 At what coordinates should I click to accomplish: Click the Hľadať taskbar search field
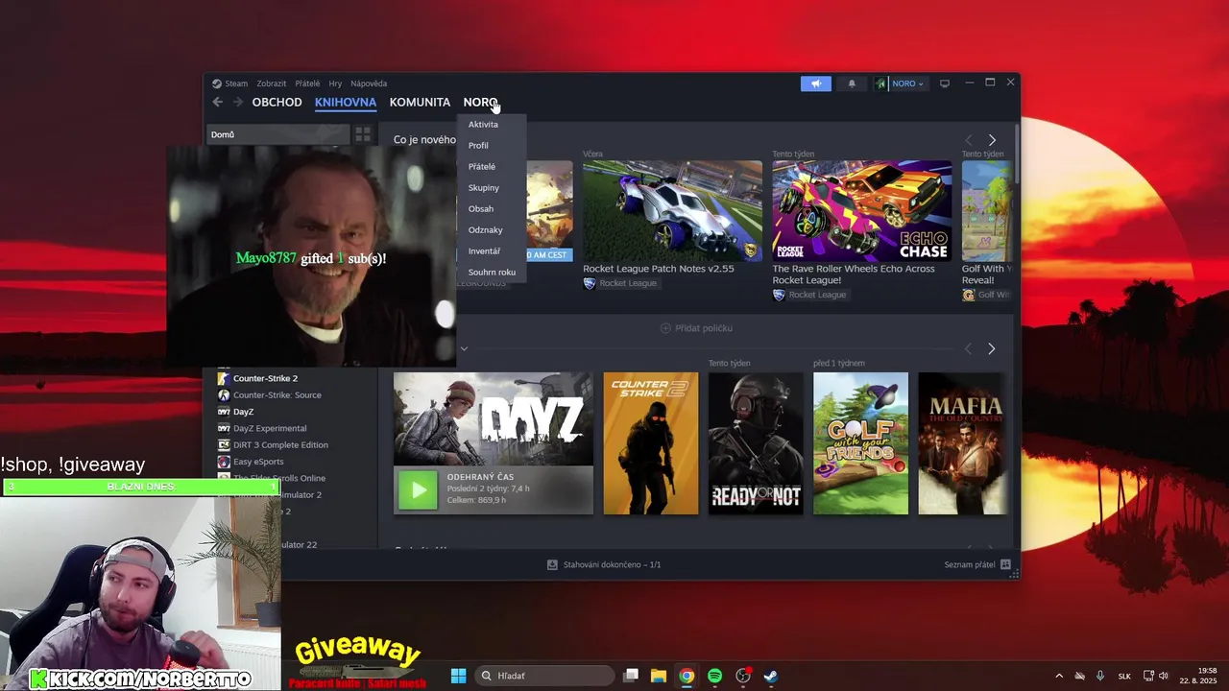tap(545, 676)
